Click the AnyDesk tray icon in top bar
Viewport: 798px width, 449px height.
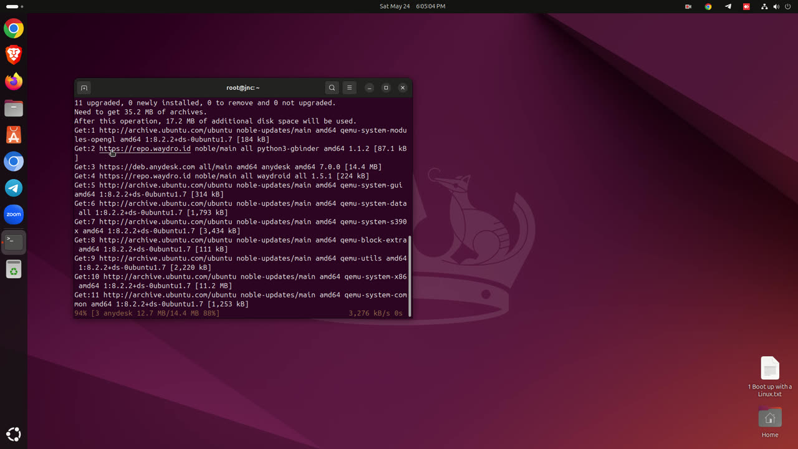click(746, 6)
